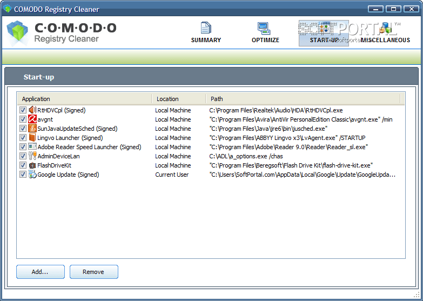Uncheck avgnt startup entry
The height and width of the screenshot is (301, 423).
[x=23, y=119]
